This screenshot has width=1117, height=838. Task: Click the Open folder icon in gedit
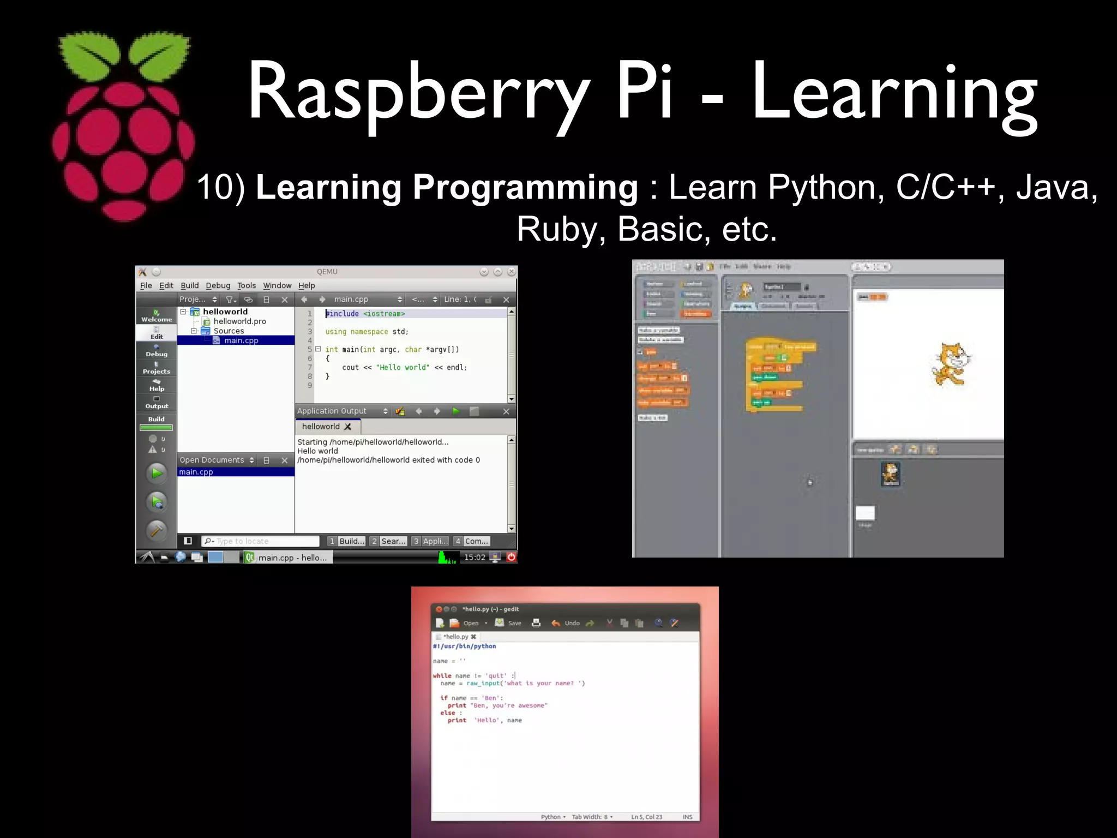pos(454,623)
